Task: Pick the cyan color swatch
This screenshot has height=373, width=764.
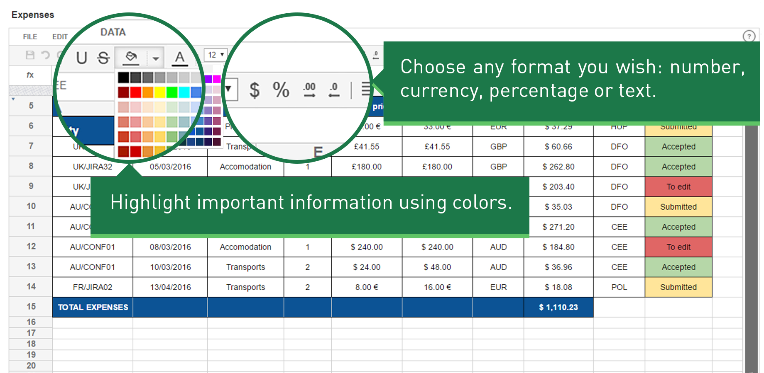Action: 184,92
